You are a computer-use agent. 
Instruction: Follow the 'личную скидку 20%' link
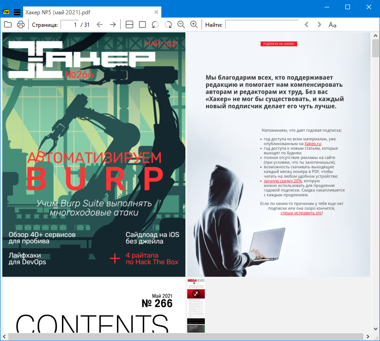[x=282, y=181]
